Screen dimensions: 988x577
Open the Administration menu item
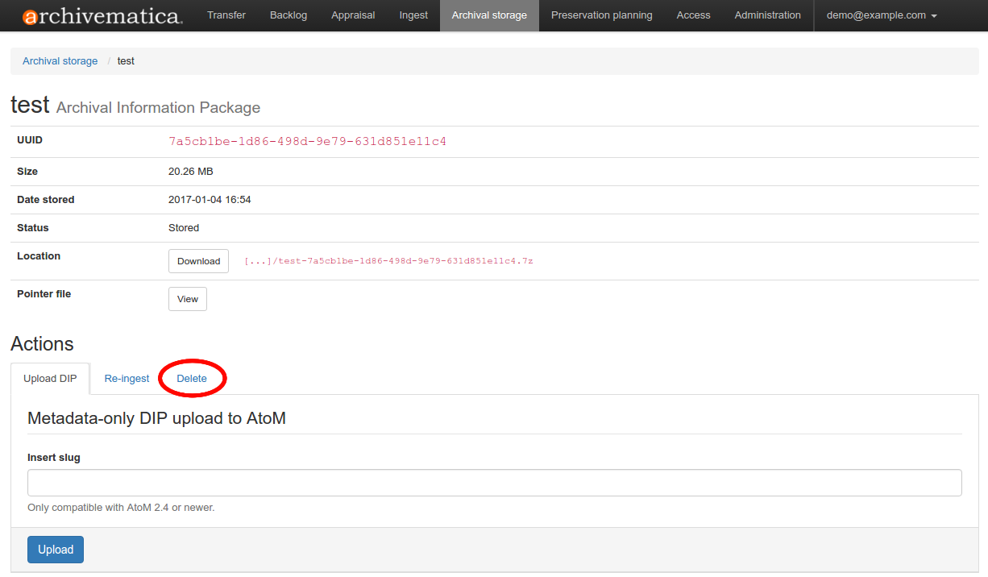point(767,15)
